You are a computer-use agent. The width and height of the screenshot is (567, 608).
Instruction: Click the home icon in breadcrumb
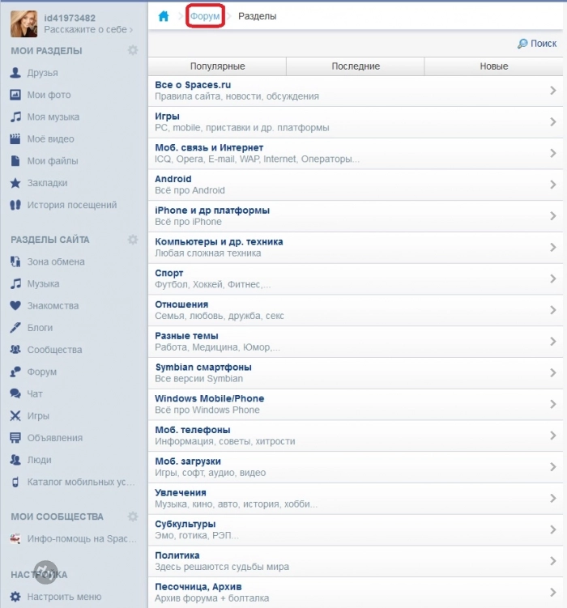(164, 16)
